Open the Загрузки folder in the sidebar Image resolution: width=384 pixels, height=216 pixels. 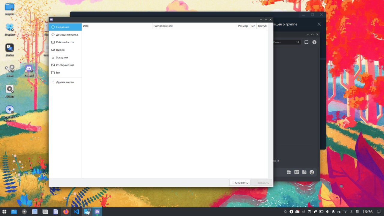pyautogui.click(x=65, y=57)
